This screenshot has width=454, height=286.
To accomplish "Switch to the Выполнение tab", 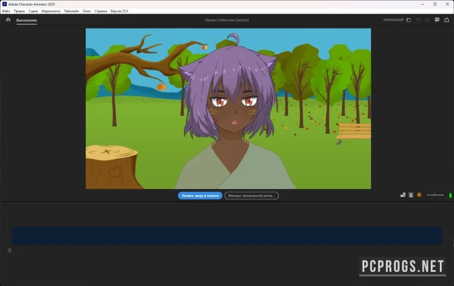I will coord(27,20).
